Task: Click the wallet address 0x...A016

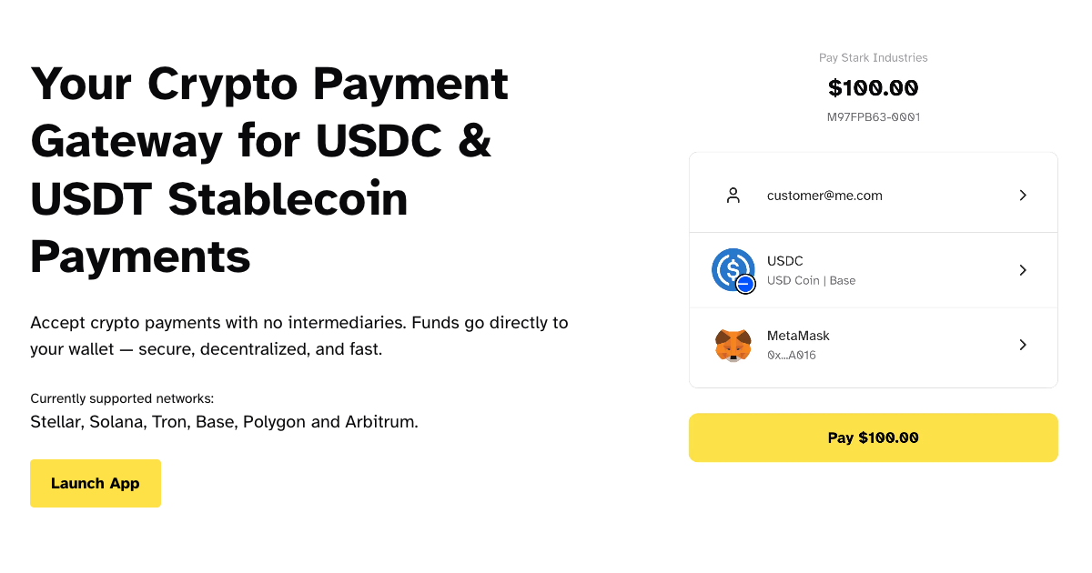Action: (x=792, y=356)
